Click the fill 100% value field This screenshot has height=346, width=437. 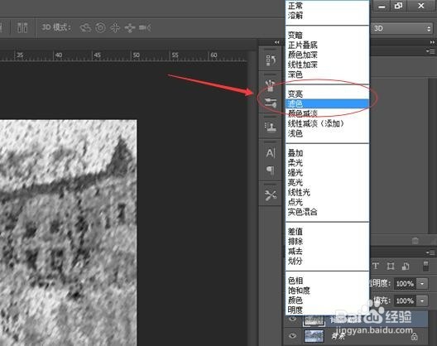click(405, 300)
